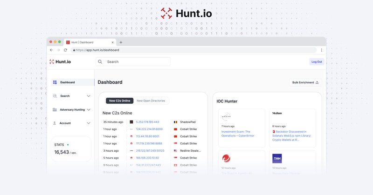Select the Hunt | Dashboard browser tab

point(90,42)
